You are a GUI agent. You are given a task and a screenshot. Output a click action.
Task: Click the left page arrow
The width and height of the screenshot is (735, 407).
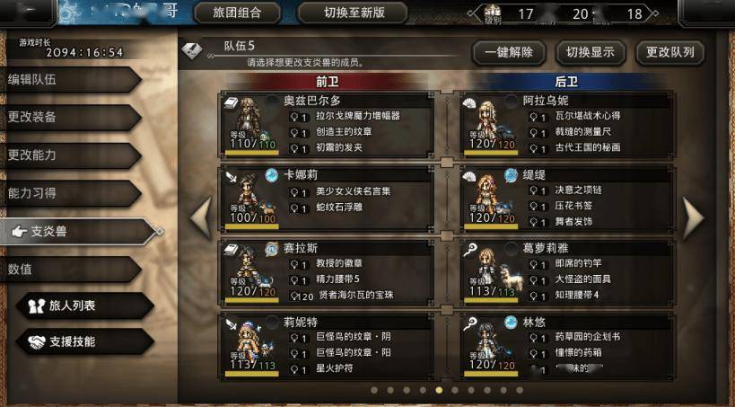(x=202, y=217)
